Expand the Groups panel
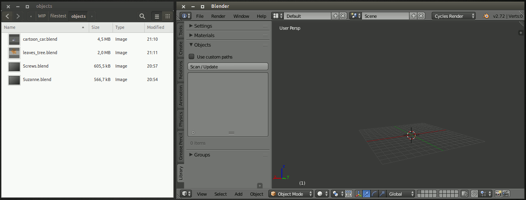The height and width of the screenshot is (200, 526). (x=191, y=155)
